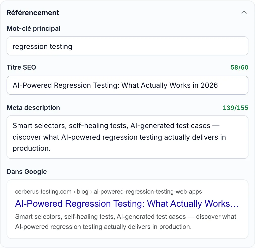
Task: Collapse the Référencement section chevron
Action: (x=244, y=12)
